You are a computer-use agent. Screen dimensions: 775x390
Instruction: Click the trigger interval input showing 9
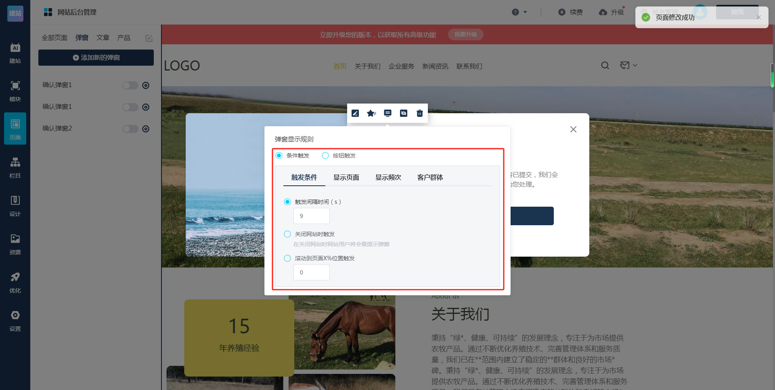coord(312,216)
